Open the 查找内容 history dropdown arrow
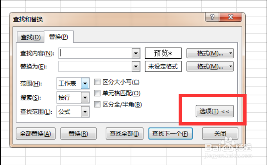Image resolution: width=267 pixels, height=165 pixels. pyautogui.click(x=136, y=53)
